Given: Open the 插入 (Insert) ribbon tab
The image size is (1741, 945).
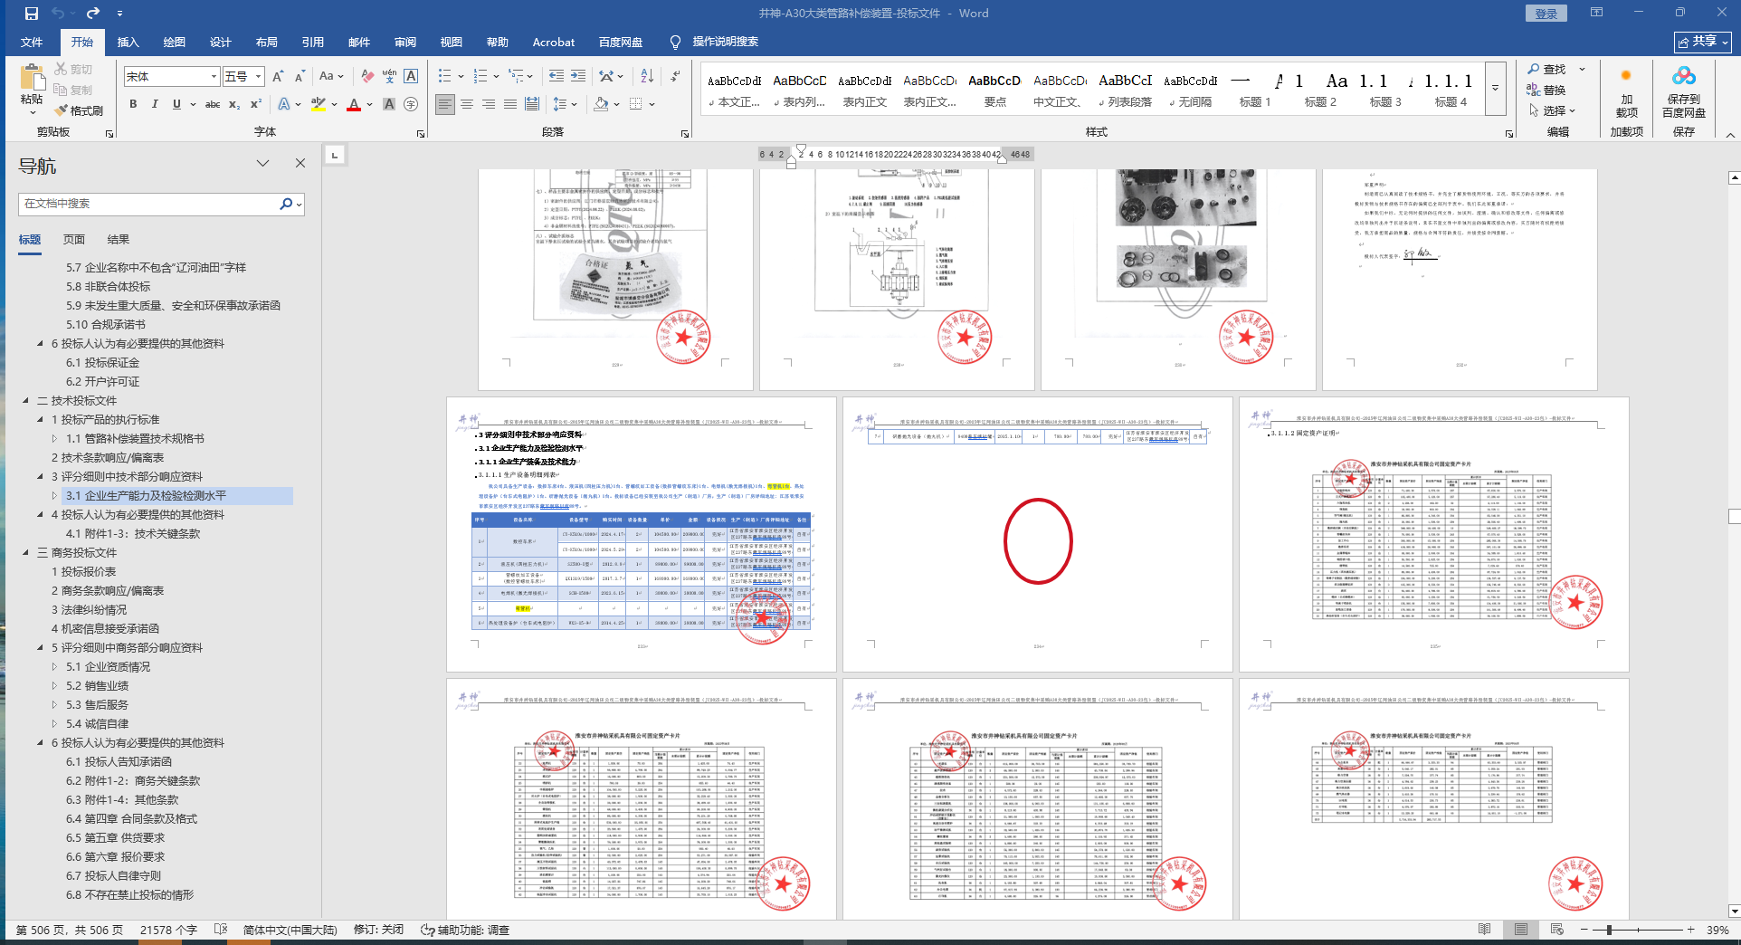Looking at the screenshot, I should 128,42.
